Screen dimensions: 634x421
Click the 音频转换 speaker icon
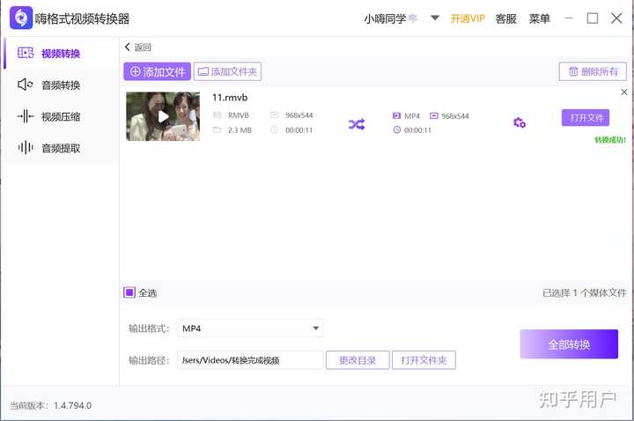coord(25,85)
